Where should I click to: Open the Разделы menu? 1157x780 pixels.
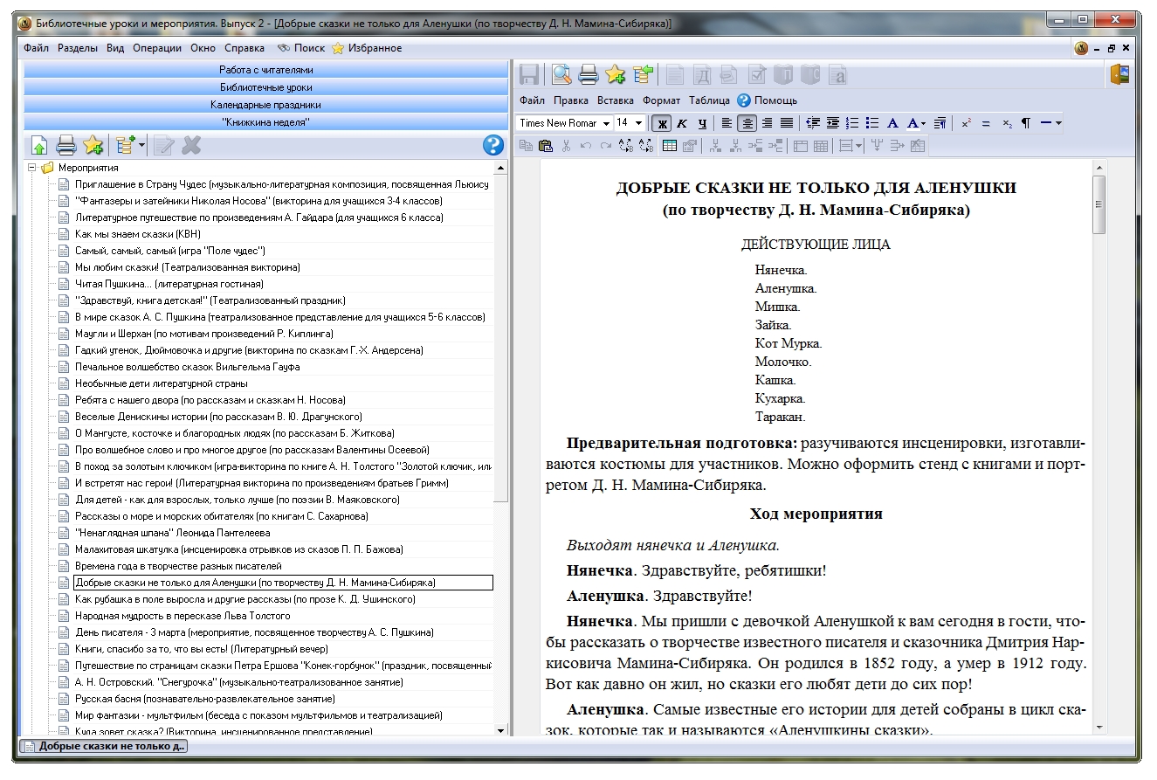78,48
